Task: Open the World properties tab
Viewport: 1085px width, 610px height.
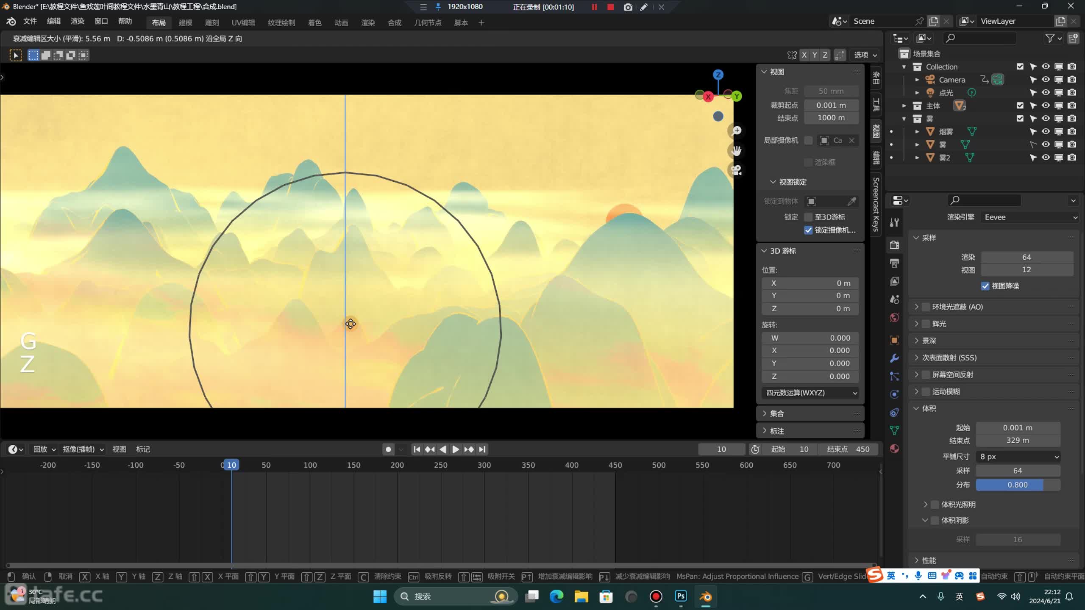Action: 894,318
